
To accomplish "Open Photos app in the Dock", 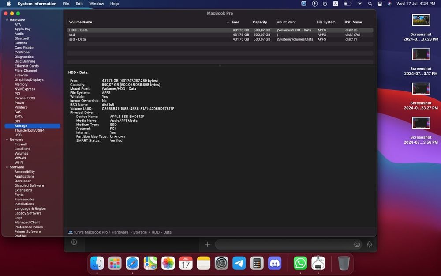I will tap(168, 264).
